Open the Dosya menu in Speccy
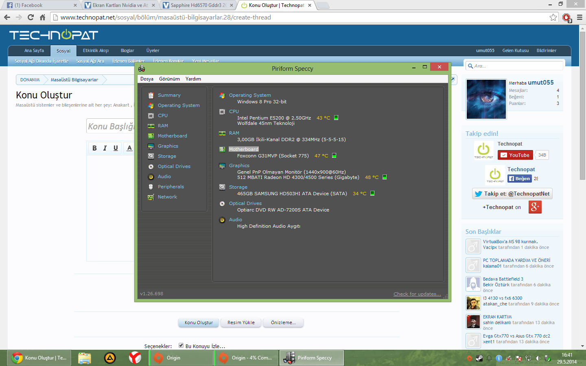 pyautogui.click(x=147, y=79)
